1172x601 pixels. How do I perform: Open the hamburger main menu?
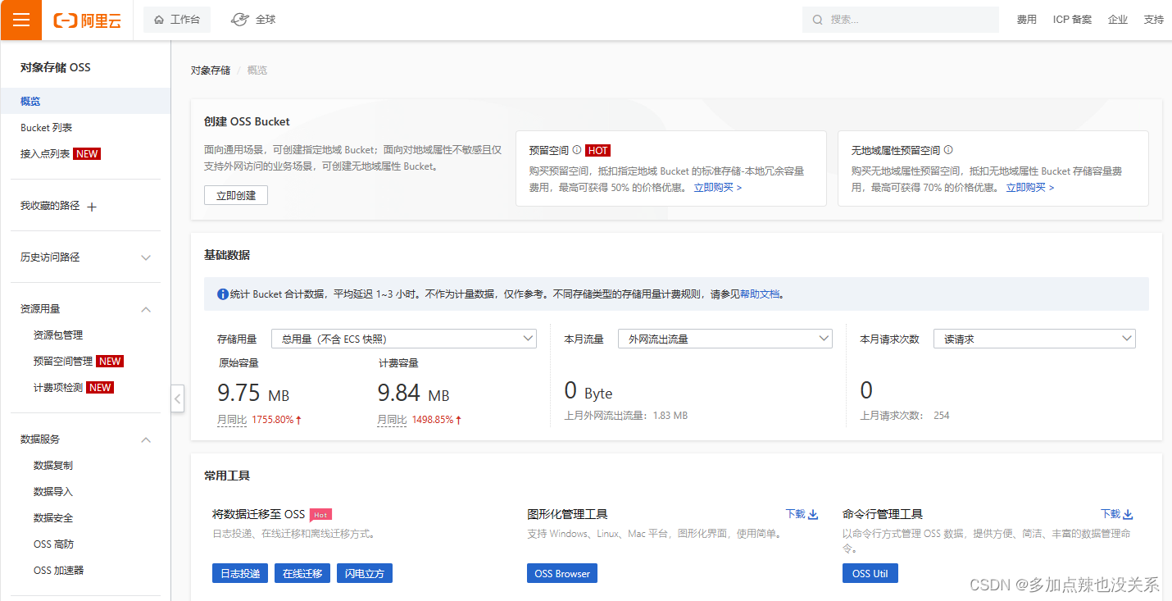[20, 20]
